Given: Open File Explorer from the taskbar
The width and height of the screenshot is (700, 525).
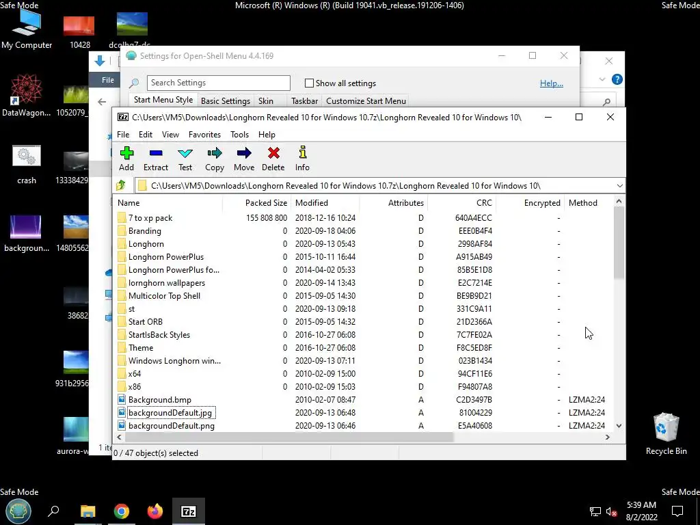Looking at the screenshot, I should [x=88, y=511].
